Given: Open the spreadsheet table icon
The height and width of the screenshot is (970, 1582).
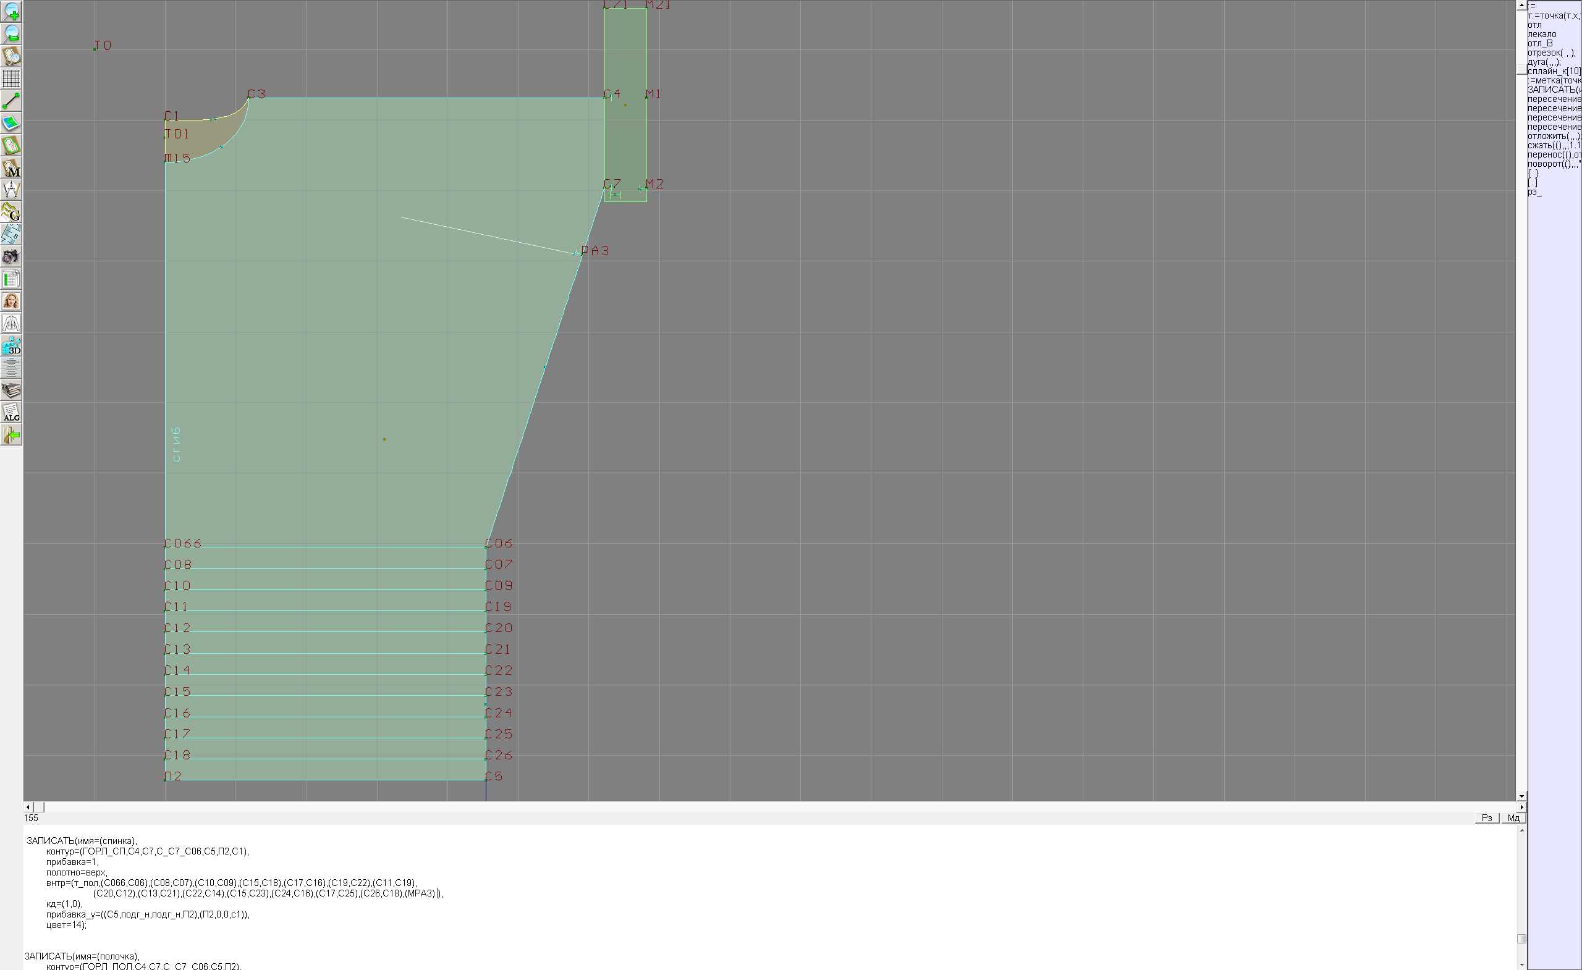Looking at the screenshot, I should click(x=11, y=279).
